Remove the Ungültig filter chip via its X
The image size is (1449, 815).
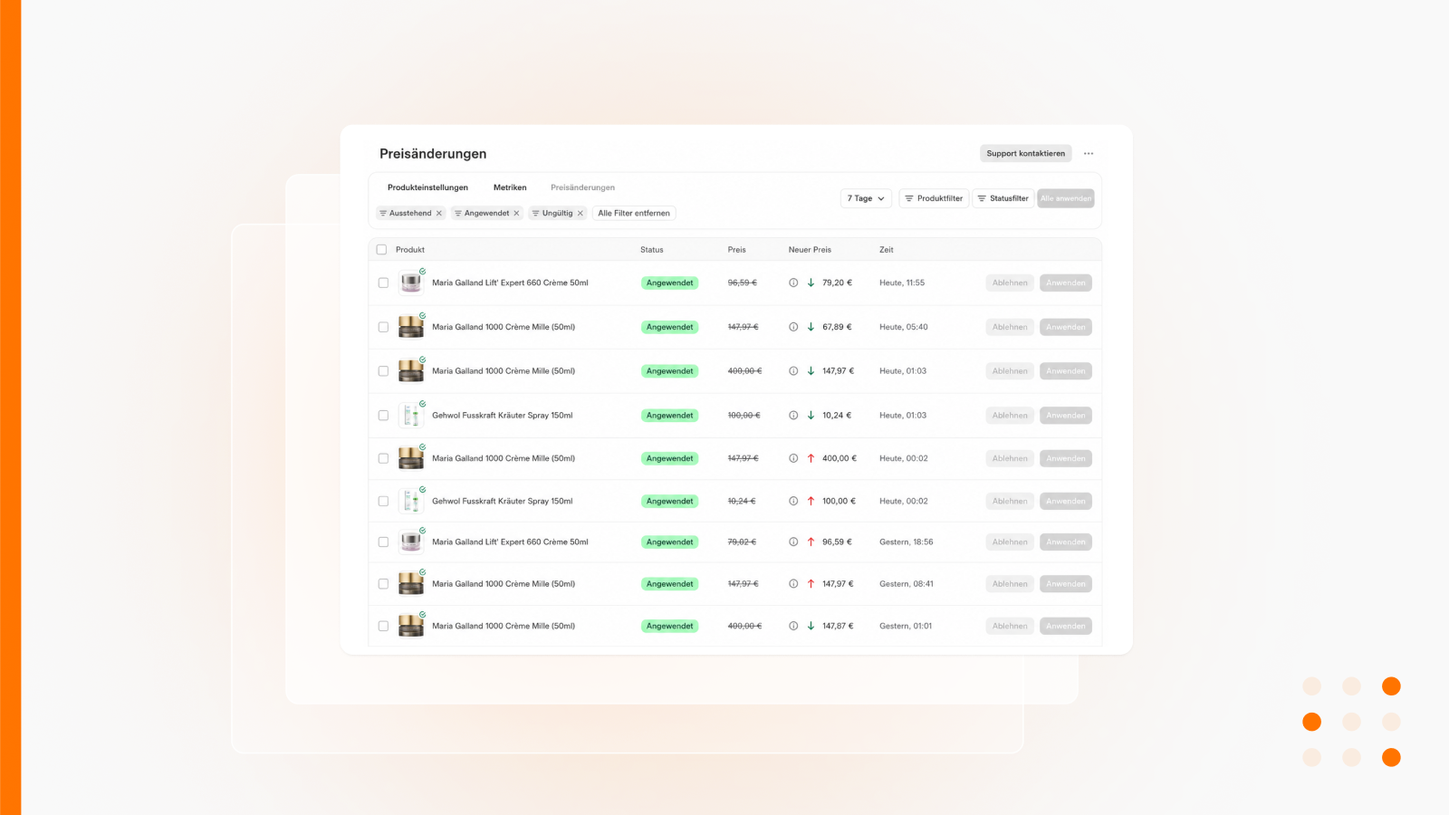point(581,214)
